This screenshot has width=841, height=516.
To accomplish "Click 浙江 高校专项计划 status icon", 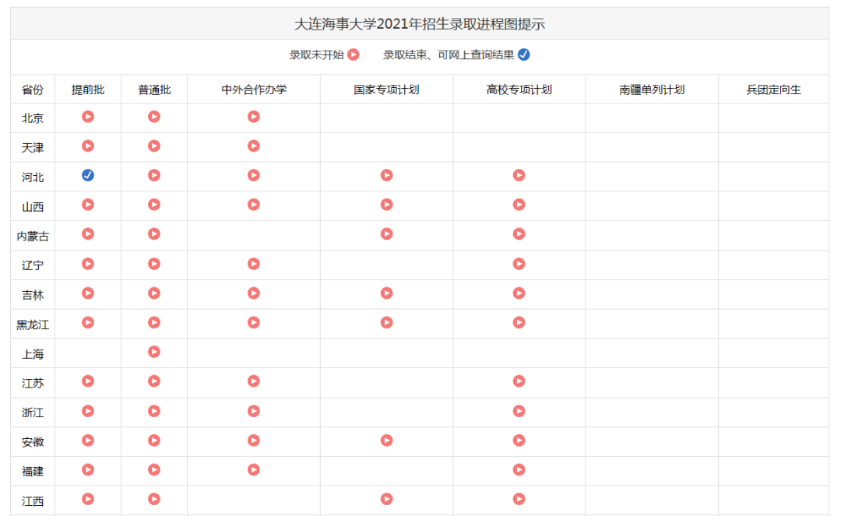I will coord(519,411).
